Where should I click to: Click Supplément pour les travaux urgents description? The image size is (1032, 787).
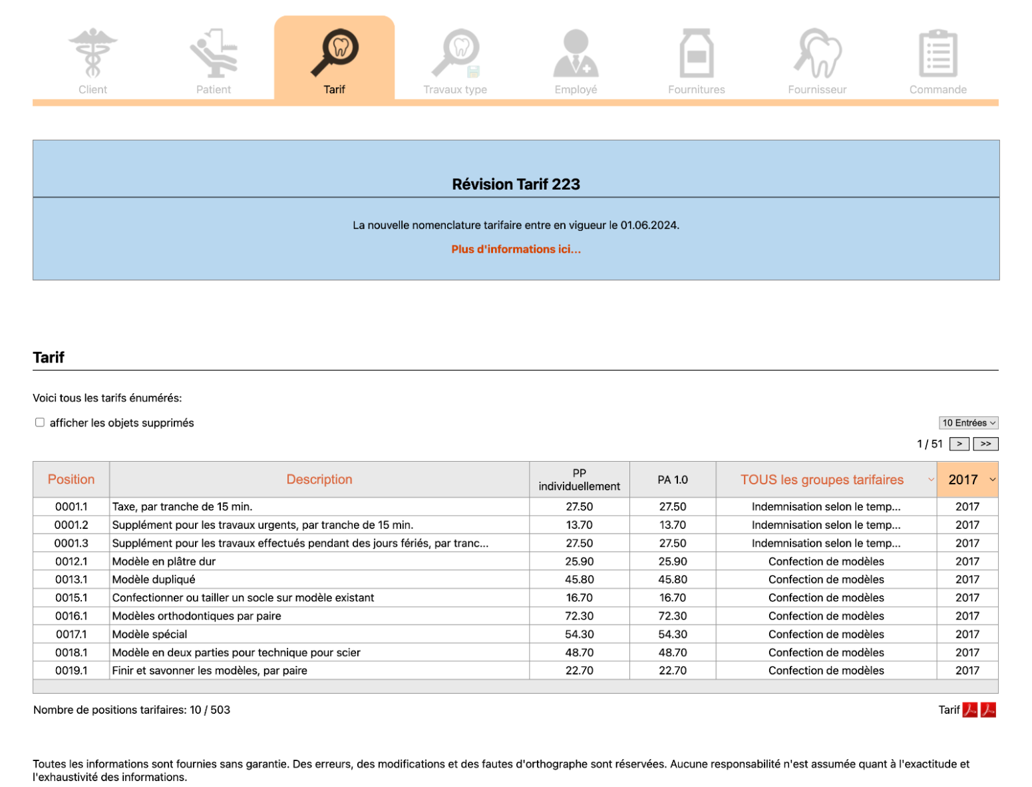pos(263,525)
